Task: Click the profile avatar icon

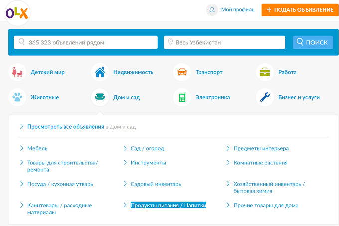Action: coord(212,10)
